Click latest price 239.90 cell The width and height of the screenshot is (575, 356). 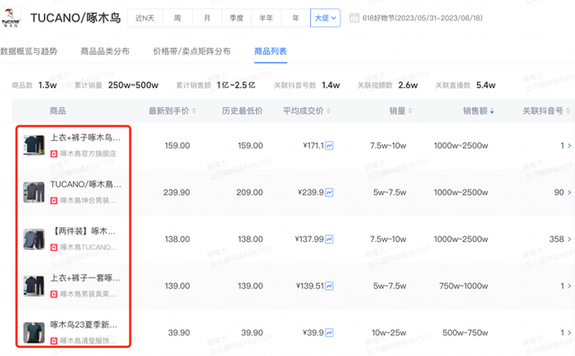pos(177,192)
